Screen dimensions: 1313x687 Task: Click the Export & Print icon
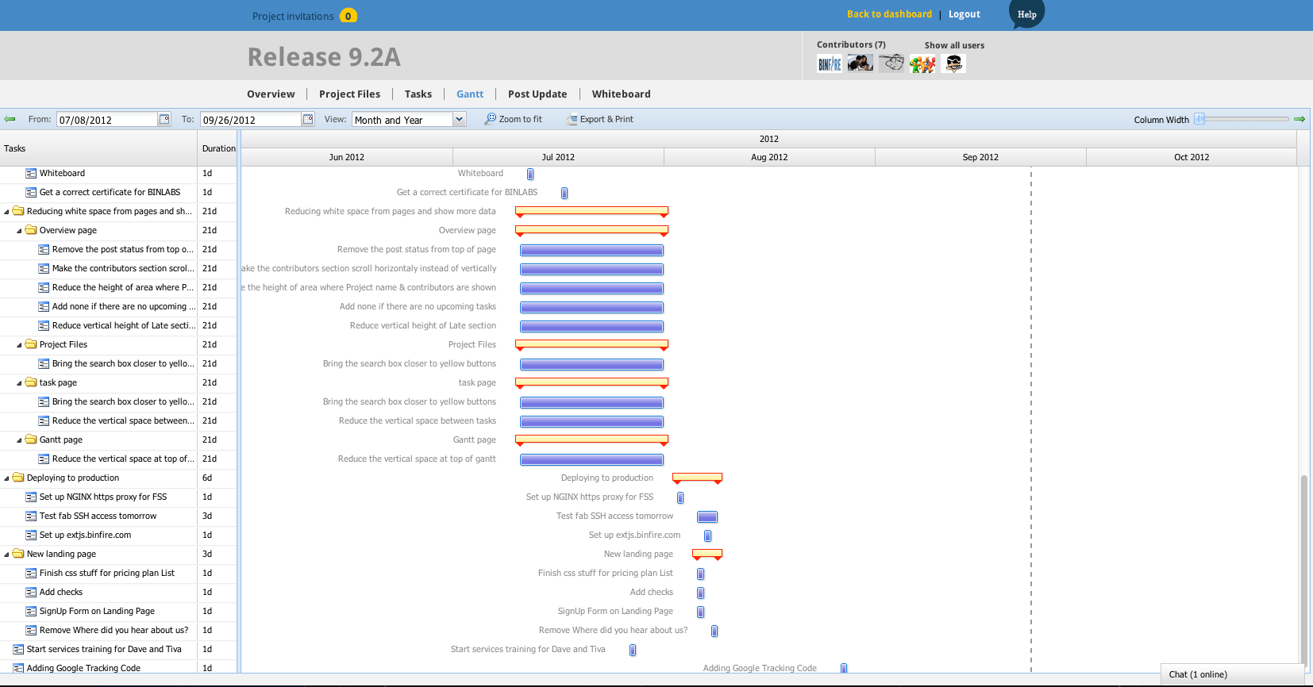[x=572, y=120]
